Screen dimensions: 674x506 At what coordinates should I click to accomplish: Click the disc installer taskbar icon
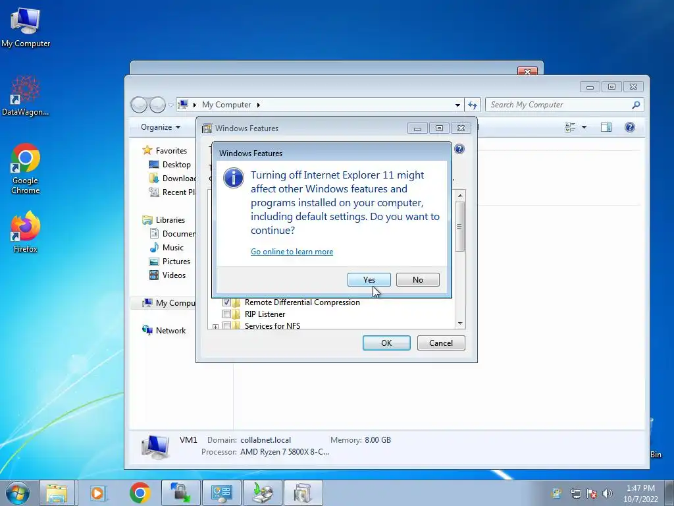[262, 493]
